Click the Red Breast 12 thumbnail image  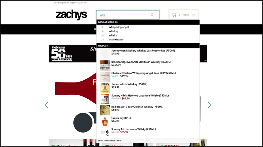point(105,110)
